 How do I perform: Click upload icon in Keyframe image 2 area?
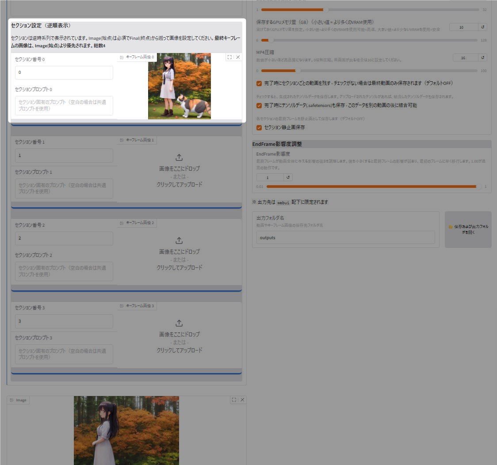coord(179,240)
